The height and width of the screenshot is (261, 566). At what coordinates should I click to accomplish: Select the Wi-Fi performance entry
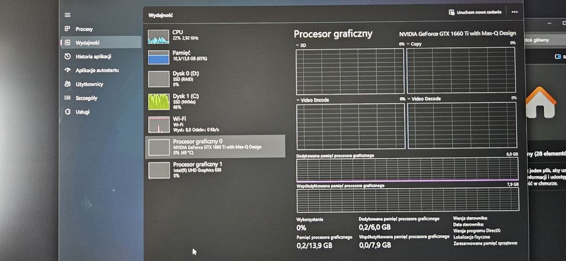coord(215,124)
